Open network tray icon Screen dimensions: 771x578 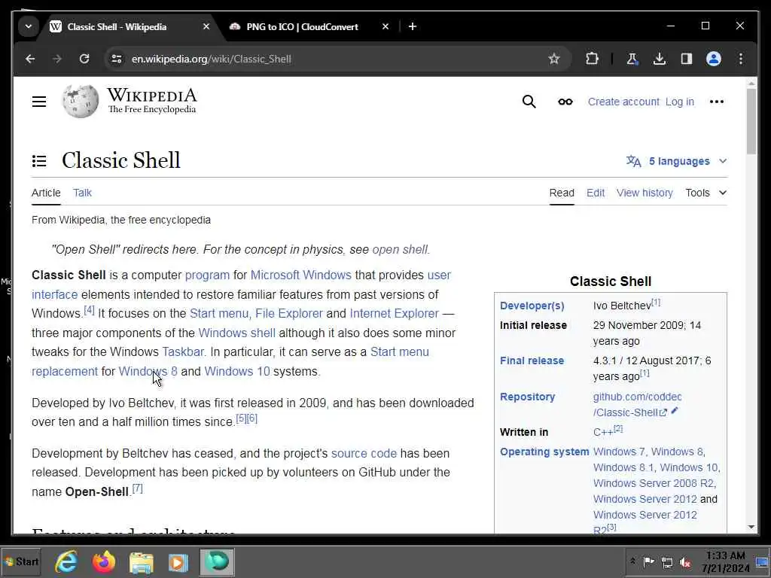[x=667, y=561]
